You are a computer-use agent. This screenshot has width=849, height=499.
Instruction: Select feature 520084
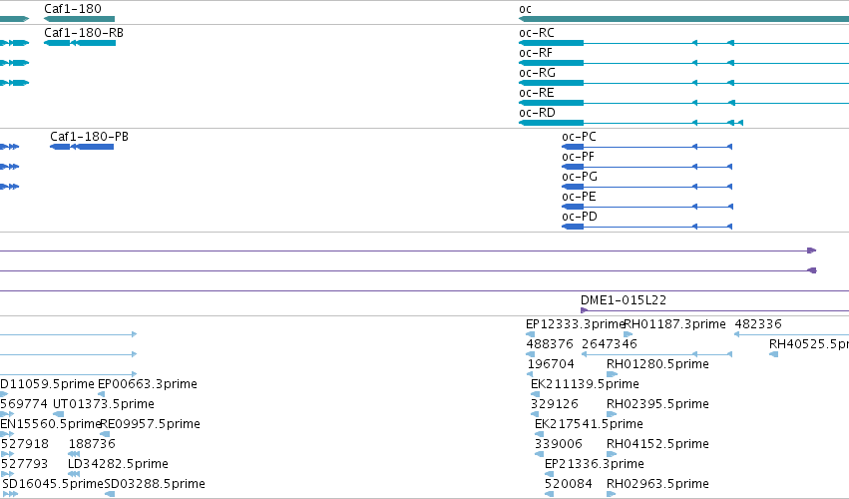[x=569, y=484]
